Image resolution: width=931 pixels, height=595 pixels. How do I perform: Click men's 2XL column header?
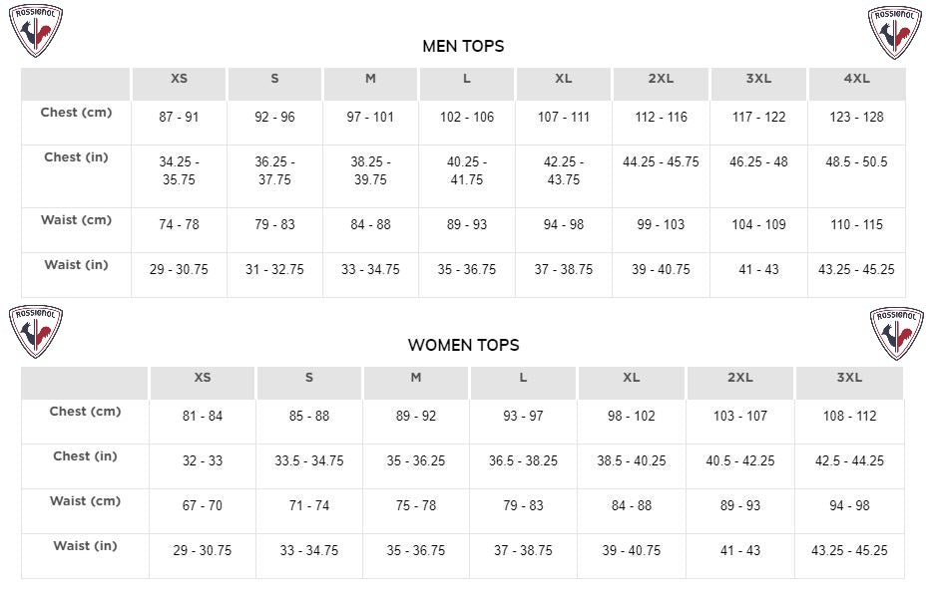pyautogui.click(x=661, y=79)
